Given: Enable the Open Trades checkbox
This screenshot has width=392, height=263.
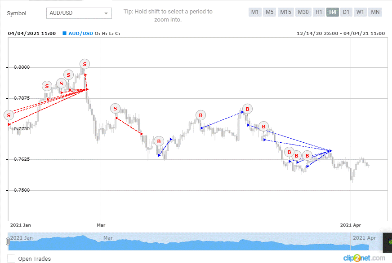Looking at the screenshot, I should (11, 259).
